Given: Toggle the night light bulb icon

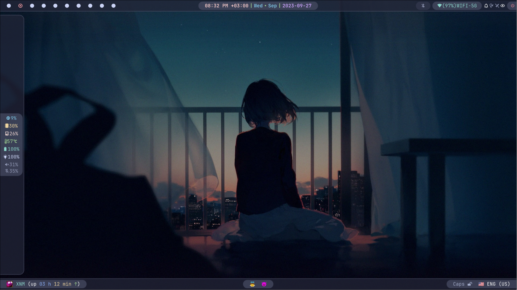Looking at the screenshot, I should click(492, 6).
